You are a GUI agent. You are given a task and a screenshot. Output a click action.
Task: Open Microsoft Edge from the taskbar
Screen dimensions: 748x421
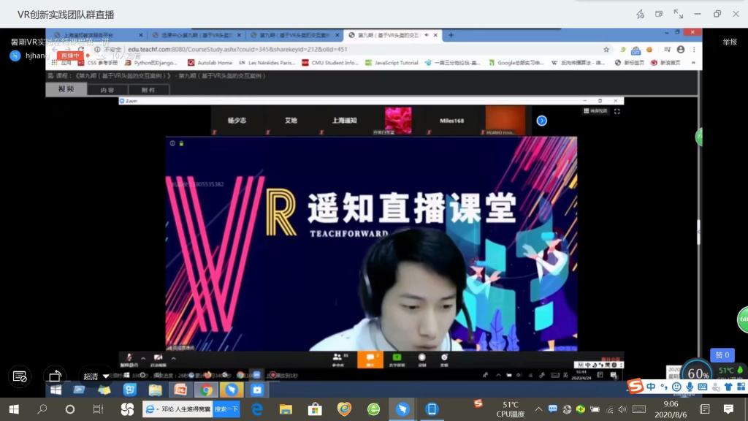257,409
